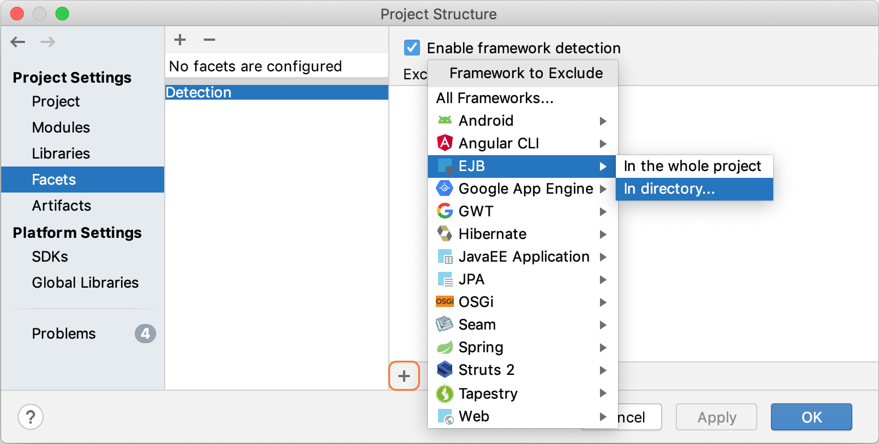Select In the whole project option
Image resolution: width=879 pixels, height=444 pixels.
coord(694,166)
